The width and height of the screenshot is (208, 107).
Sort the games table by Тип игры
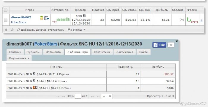[56, 67]
